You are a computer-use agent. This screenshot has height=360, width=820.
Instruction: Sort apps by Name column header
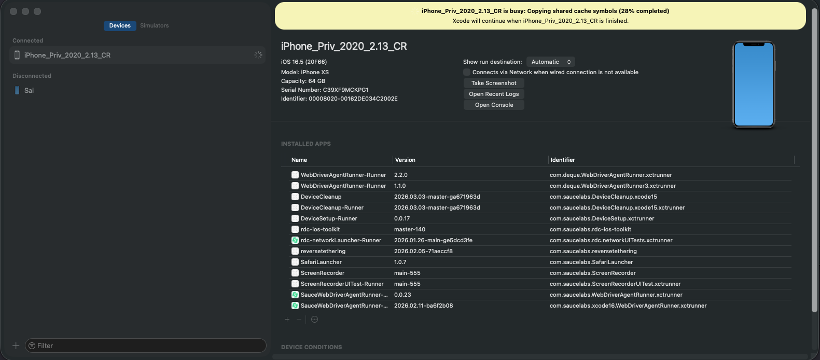(x=299, y=160)
